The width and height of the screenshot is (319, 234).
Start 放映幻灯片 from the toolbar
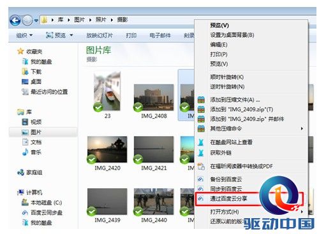[x=100, y=35]
